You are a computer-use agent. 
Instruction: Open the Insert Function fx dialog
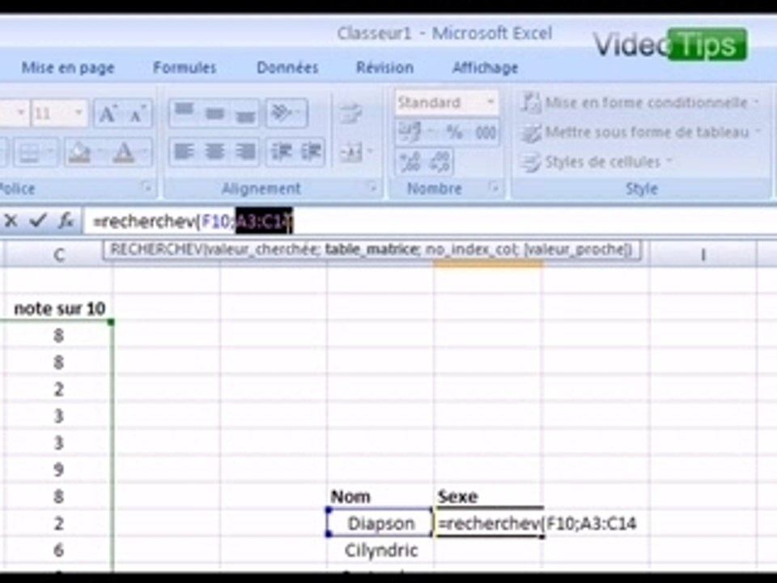[x=66, y=220]
